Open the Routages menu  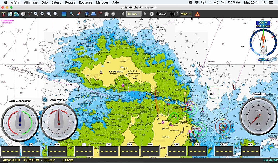coord(86,2)
